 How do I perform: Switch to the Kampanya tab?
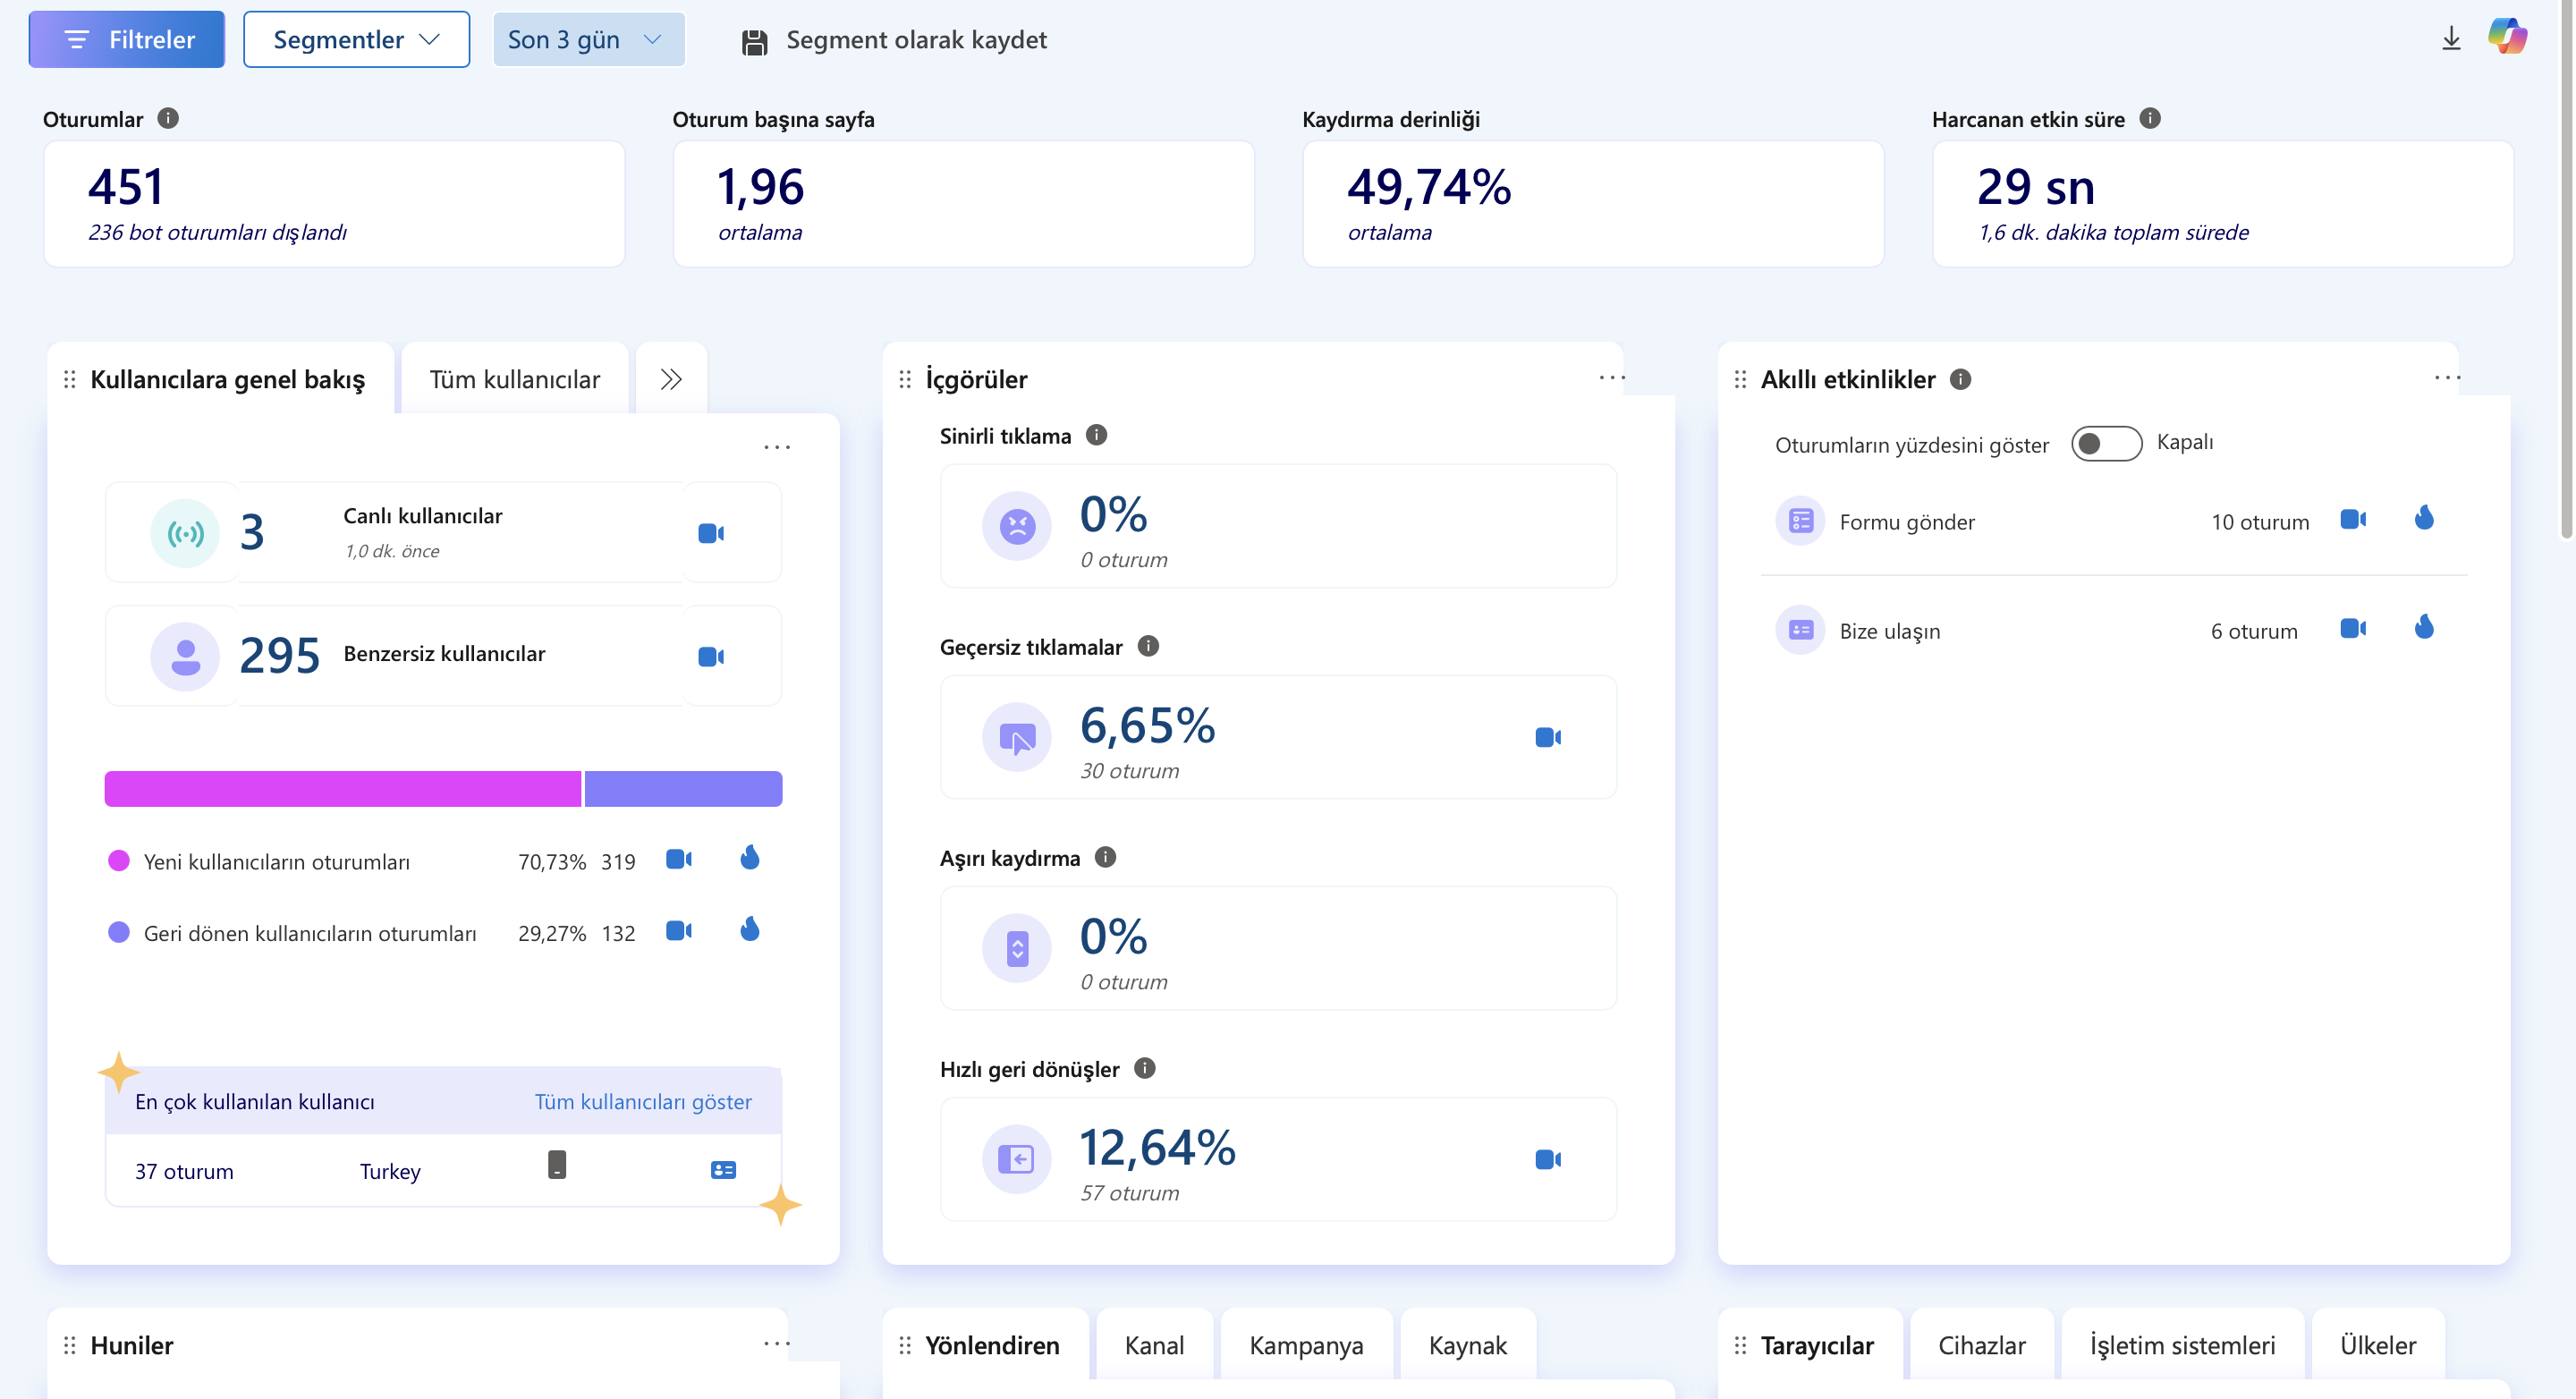point(1306,1345)
